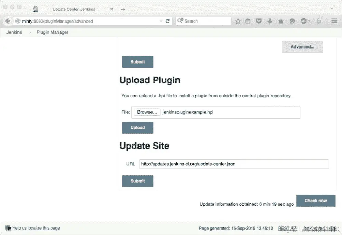Save the page to Pocket with the Pocket icon
The image size is (342, 235).
[259, 21]
